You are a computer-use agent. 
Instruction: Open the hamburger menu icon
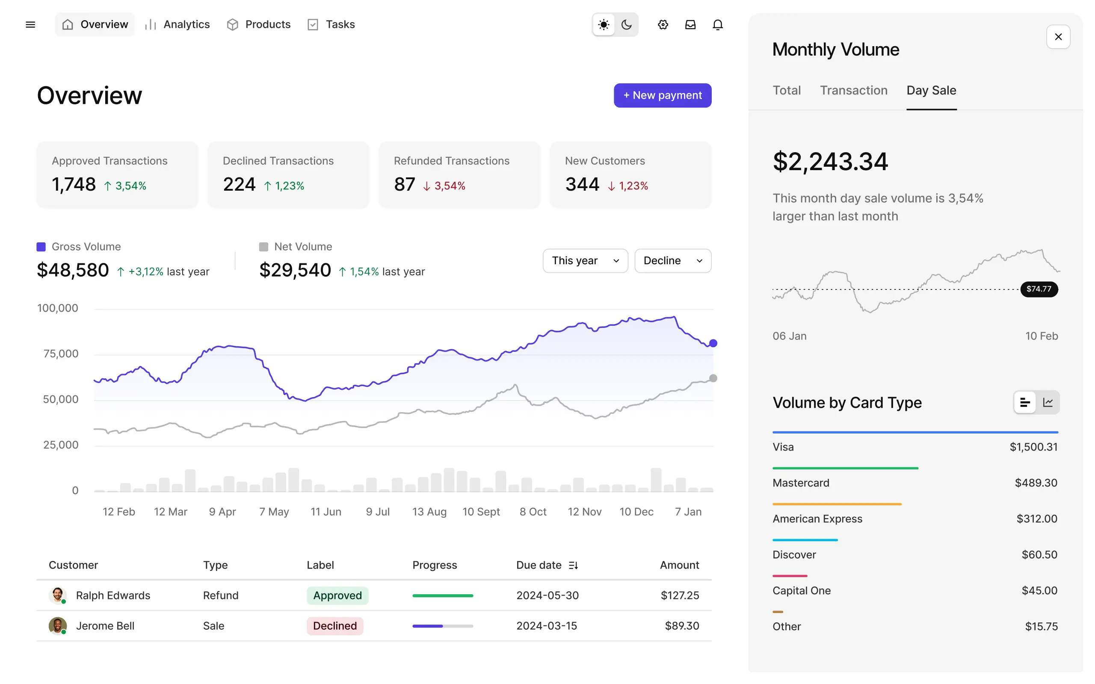pos(30,24)
